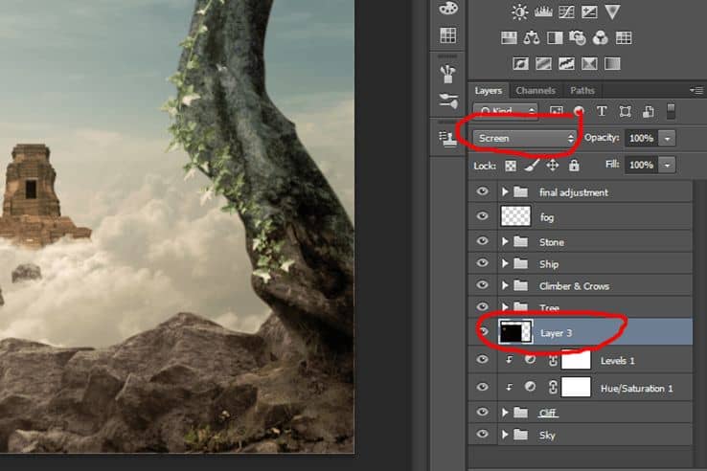Open the Clone Source panel icon

click(447, 139)
